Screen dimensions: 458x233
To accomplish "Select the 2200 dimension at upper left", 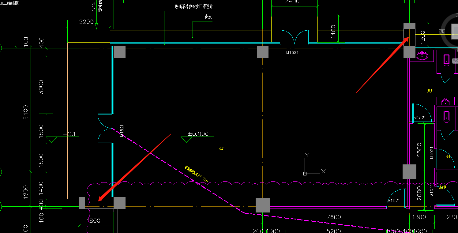I will [86, 22].
